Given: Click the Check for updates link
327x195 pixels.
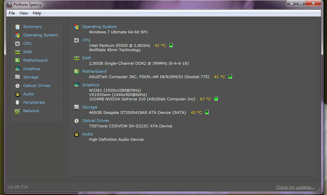Looking at the screenshot, I should click(x=295, y=187).
